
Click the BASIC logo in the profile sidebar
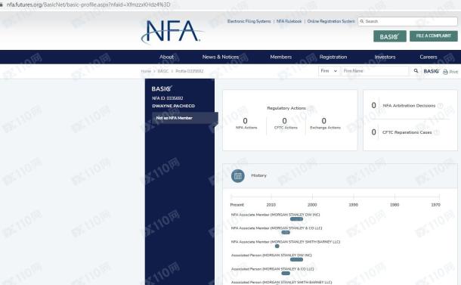pos(162,88)
